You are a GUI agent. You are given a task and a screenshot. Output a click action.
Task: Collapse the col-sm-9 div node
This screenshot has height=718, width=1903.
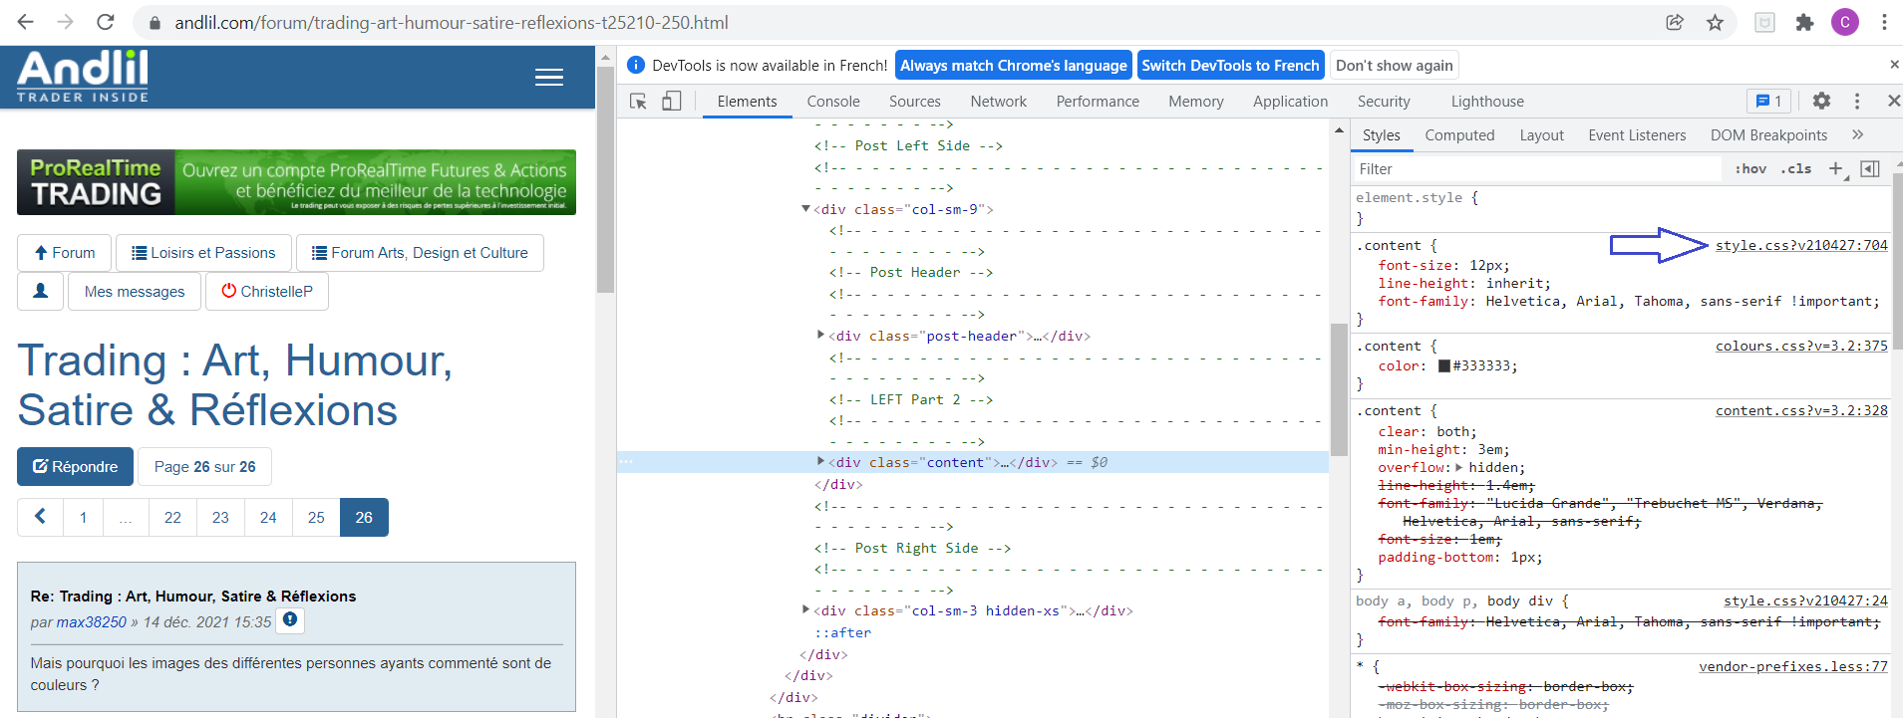coord(805,209)
